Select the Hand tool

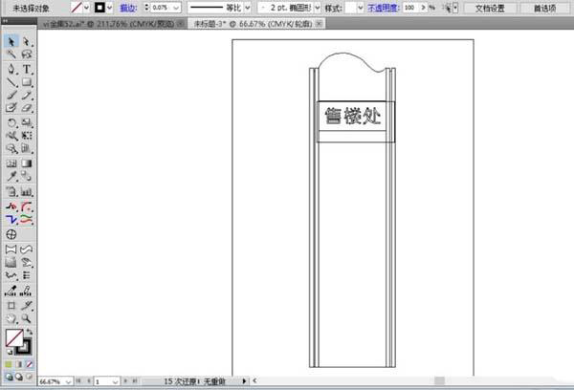point(11,318)
